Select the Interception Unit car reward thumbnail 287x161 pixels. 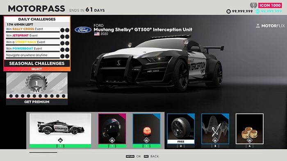pos(60,129)
